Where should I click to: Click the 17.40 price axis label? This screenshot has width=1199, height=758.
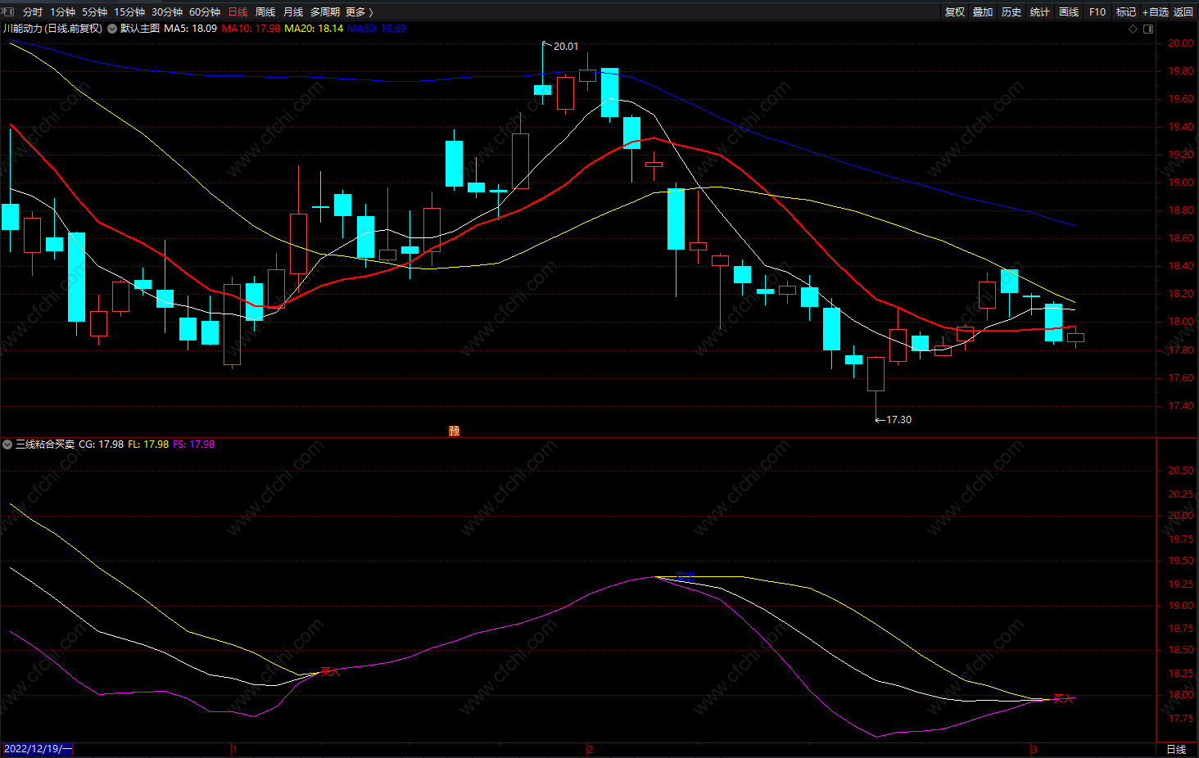1181,406
